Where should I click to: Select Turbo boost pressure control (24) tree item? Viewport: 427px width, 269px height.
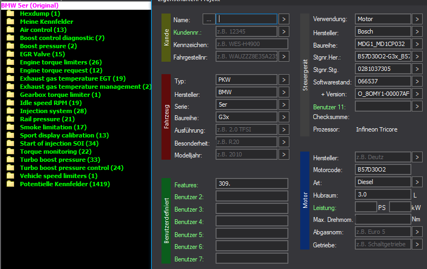(x=72, y=168)
